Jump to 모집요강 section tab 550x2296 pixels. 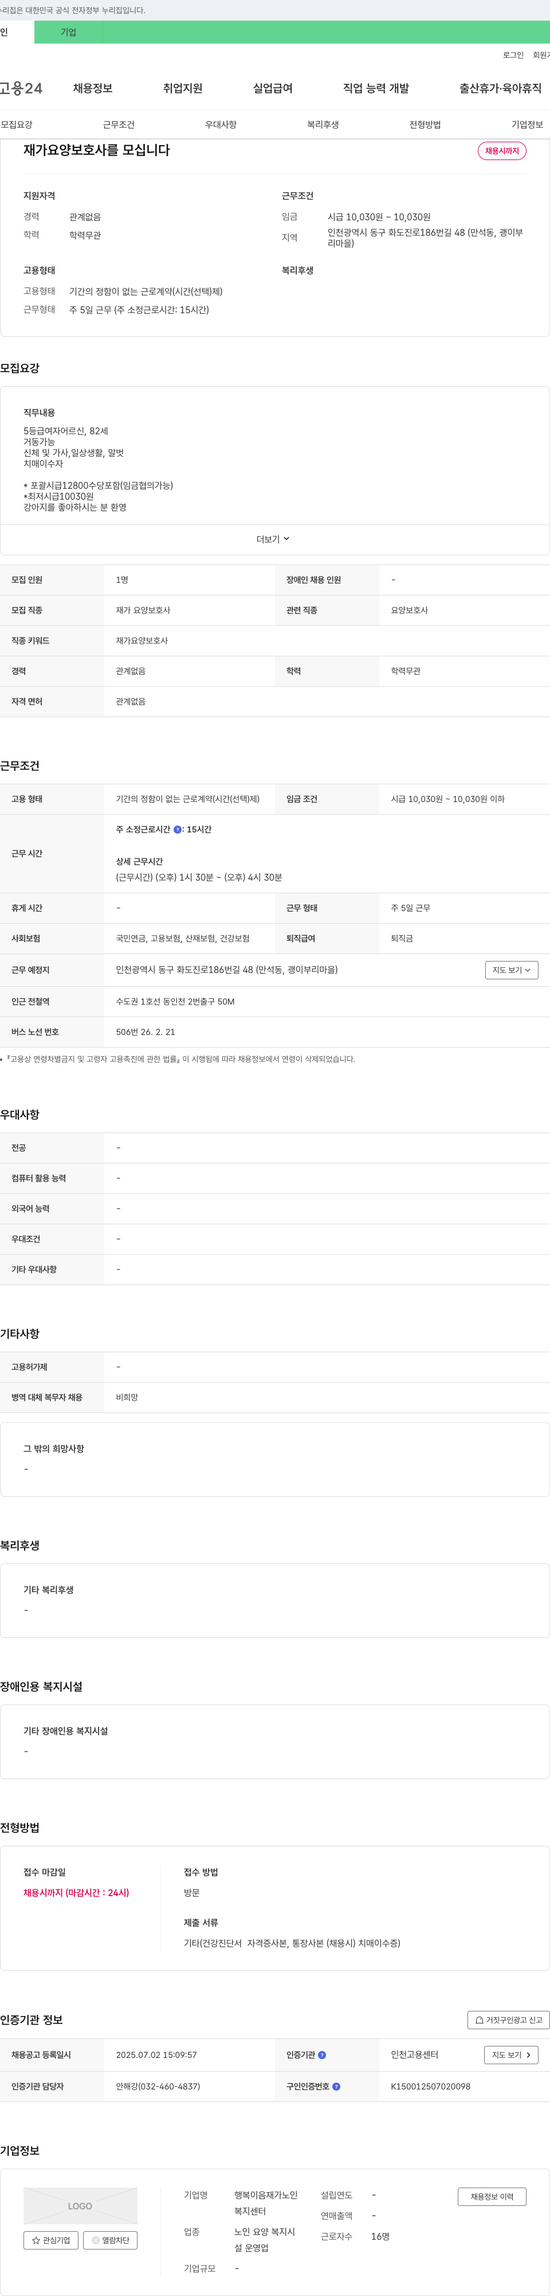click(x=16, y=125)
